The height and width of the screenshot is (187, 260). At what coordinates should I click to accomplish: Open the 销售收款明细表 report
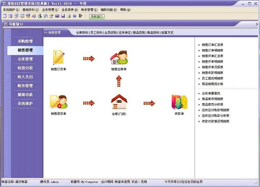pyautogui.click(x=213, y=73)
